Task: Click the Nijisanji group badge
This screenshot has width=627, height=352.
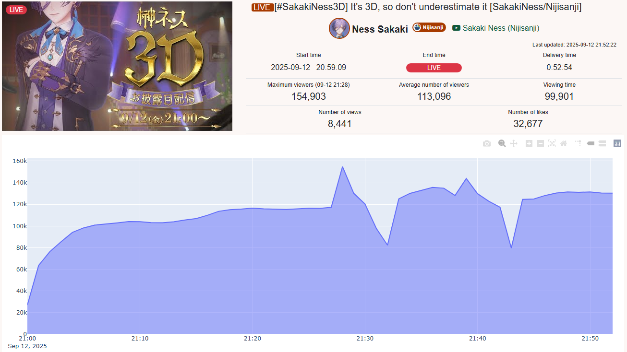Action: tap(429, 27)
